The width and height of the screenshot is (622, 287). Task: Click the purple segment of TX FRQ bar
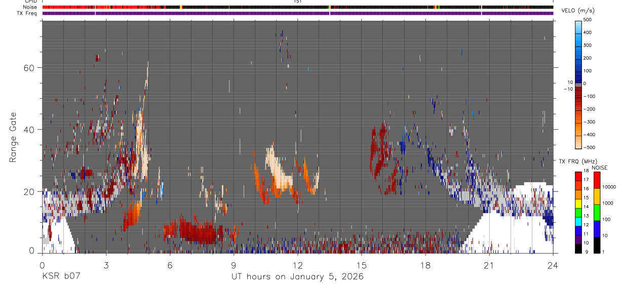pos(578,239)
